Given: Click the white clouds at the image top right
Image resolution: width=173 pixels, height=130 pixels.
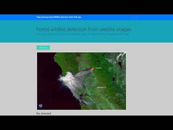Looking at the screenshot, I should [x=120, y=56].
